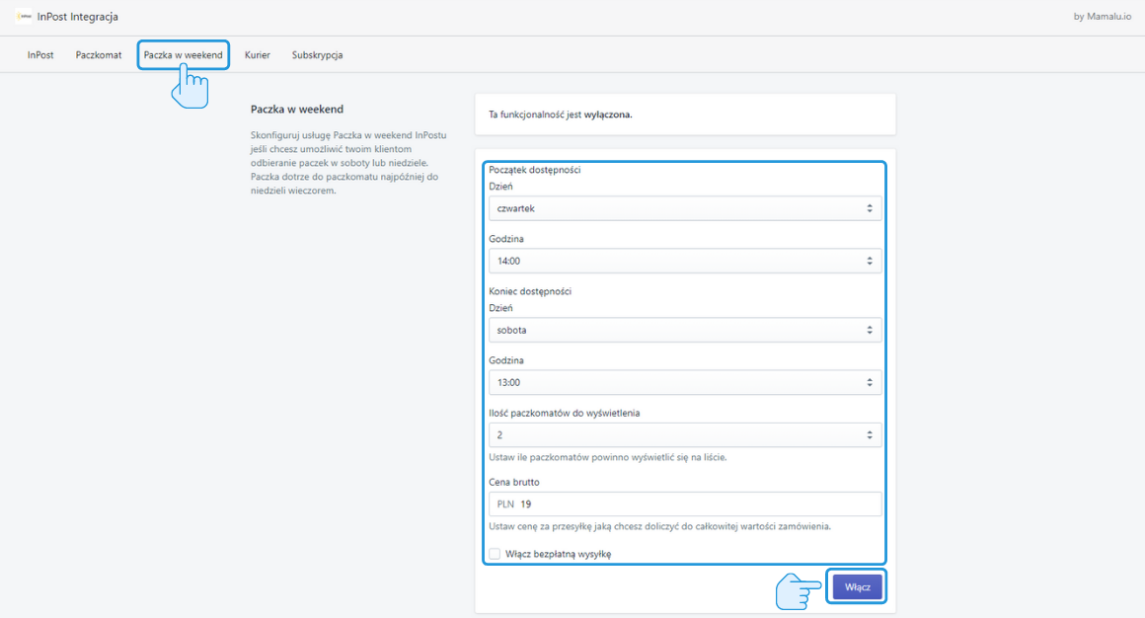Image resolution: width=1145 pixels, height=618 pixels.
Task: Click the Cena brutto label
Action: pos(514,482)
